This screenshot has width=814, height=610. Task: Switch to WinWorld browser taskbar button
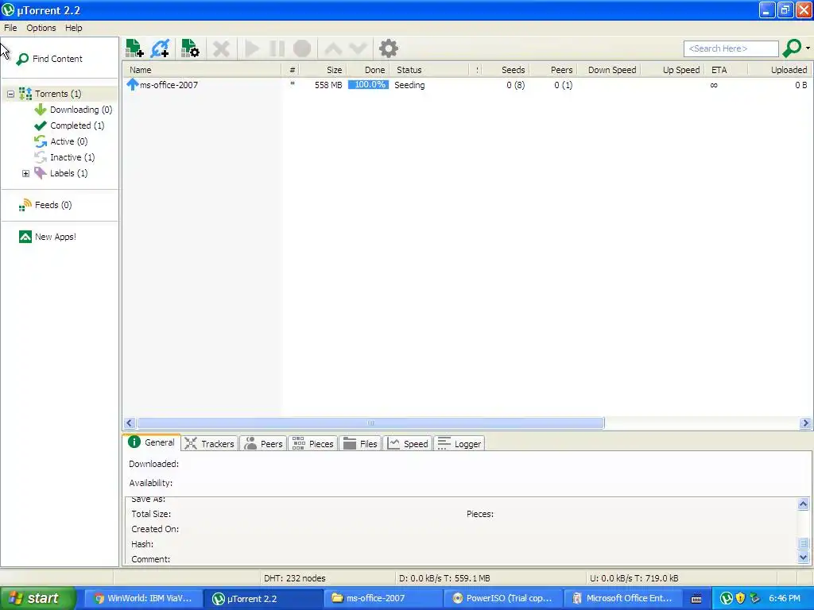tap(142, 599)
